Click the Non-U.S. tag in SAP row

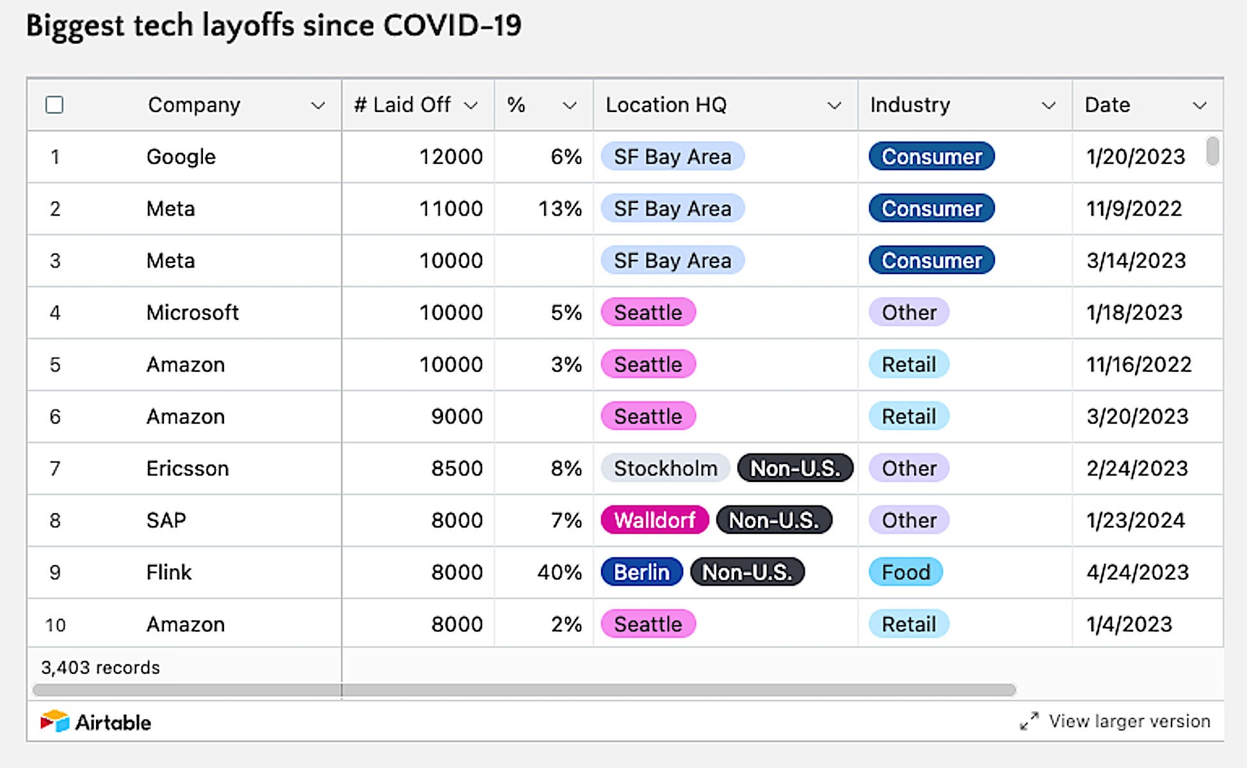(774, 520)
